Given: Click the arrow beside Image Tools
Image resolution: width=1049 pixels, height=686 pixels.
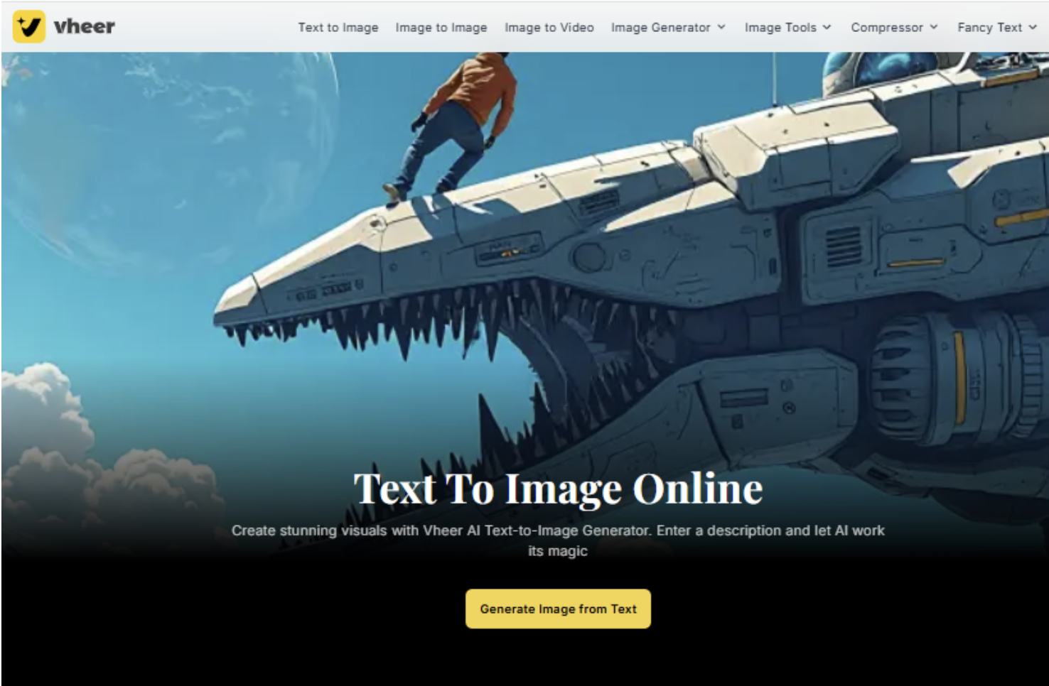Looking at the screenshot, I should coord(827,27).
